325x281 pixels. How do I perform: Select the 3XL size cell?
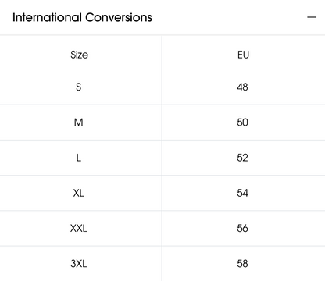tap(78, 264)
